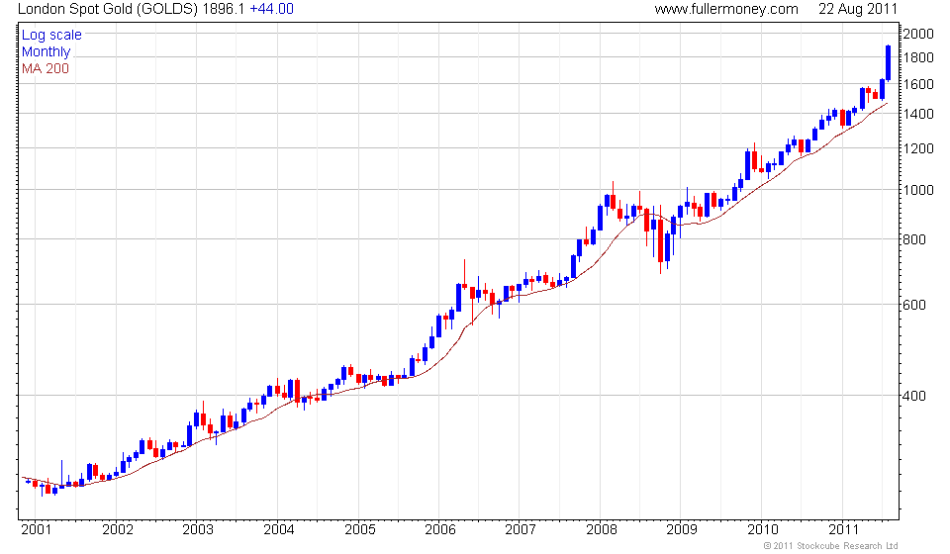This screenshot has height=554, width=950.
Task: Click the 1400 price axis label
Action: 918,114
